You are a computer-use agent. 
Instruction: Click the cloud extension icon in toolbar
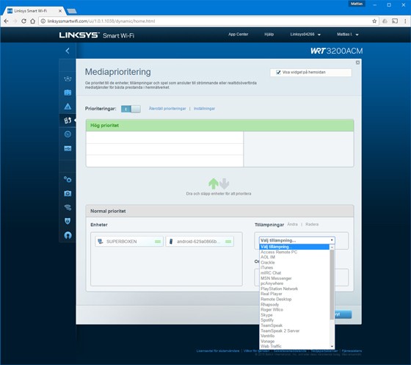(385, 21)
